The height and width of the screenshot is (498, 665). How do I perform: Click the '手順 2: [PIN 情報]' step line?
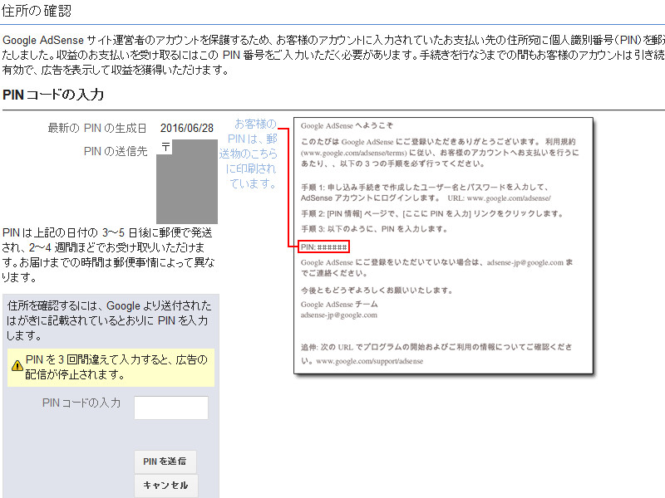point(431,214)
